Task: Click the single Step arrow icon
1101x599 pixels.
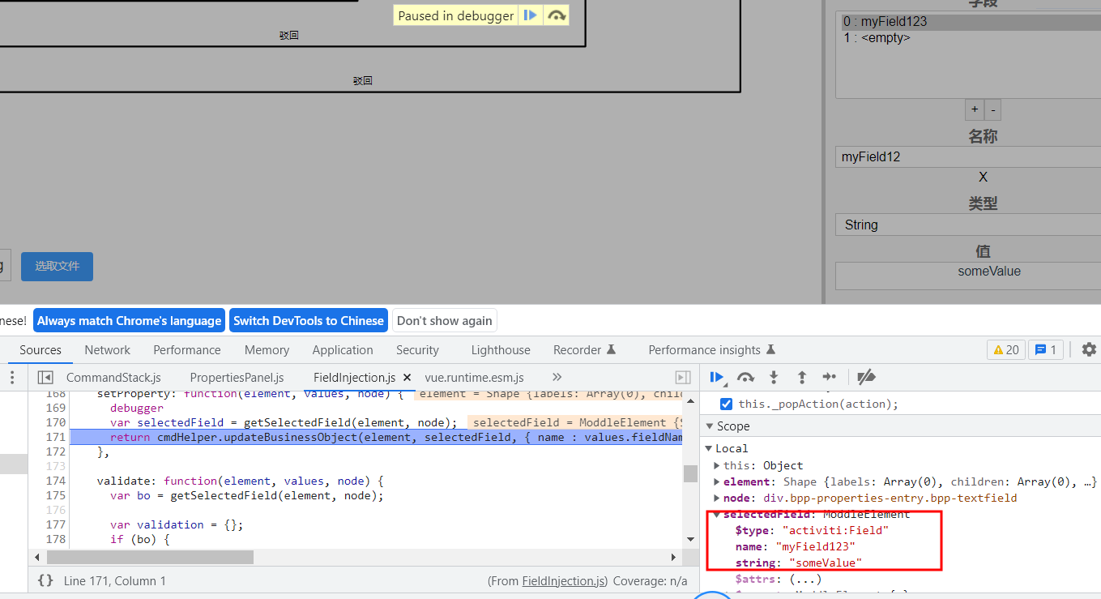Action: click(829, 377)
